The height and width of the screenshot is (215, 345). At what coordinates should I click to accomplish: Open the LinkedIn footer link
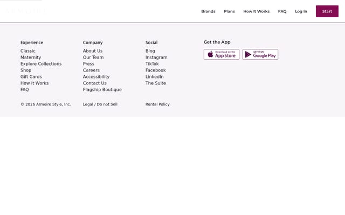(x=155, y=77)
